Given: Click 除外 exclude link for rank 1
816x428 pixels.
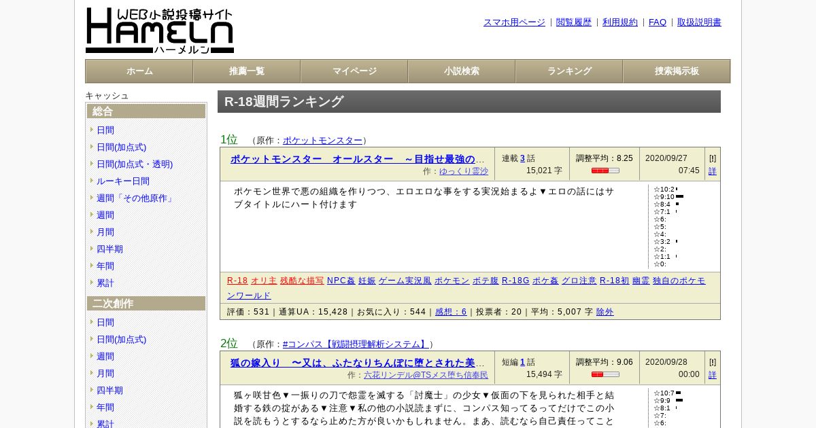Looking at the screenshot, I should tap(605, 312).
